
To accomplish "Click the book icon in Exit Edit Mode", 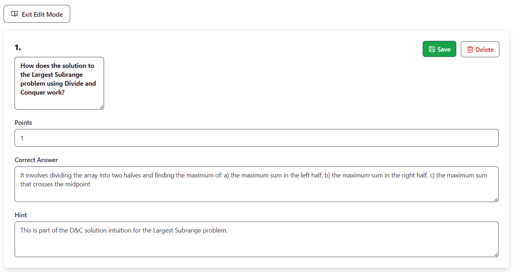I will (x=15, y=14).
